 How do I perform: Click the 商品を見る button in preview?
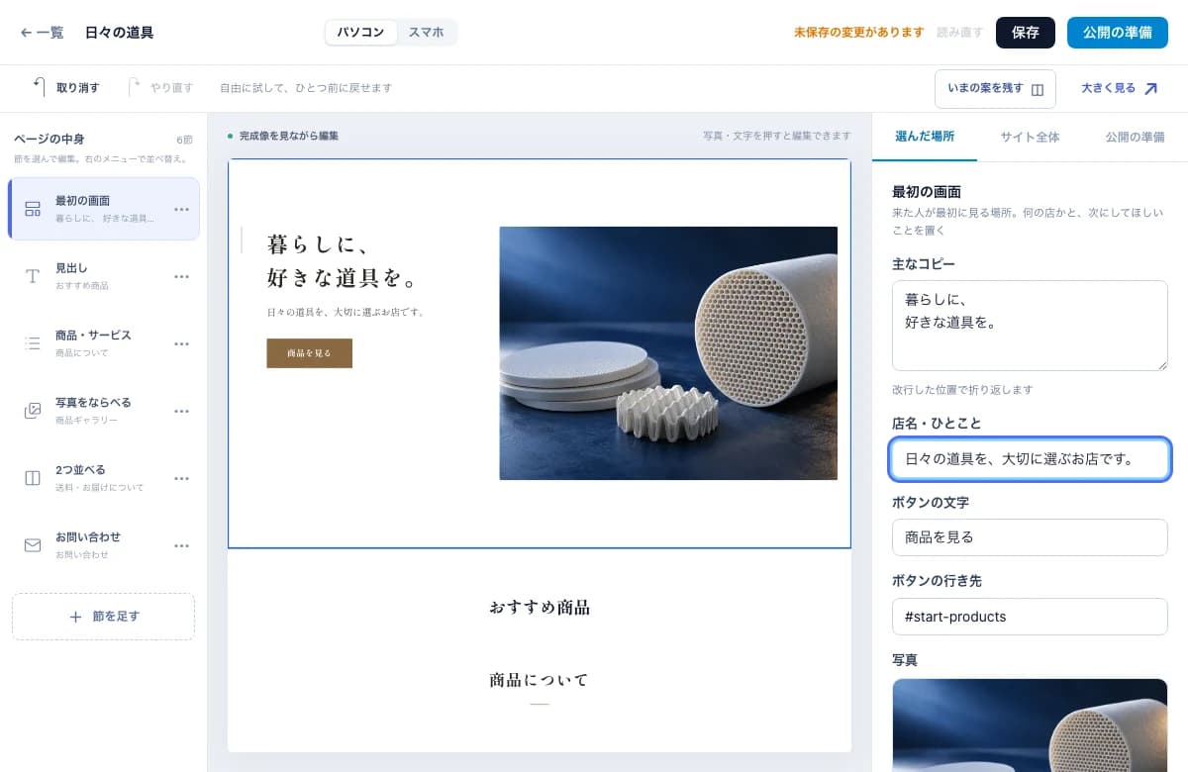tap(309, 353)
